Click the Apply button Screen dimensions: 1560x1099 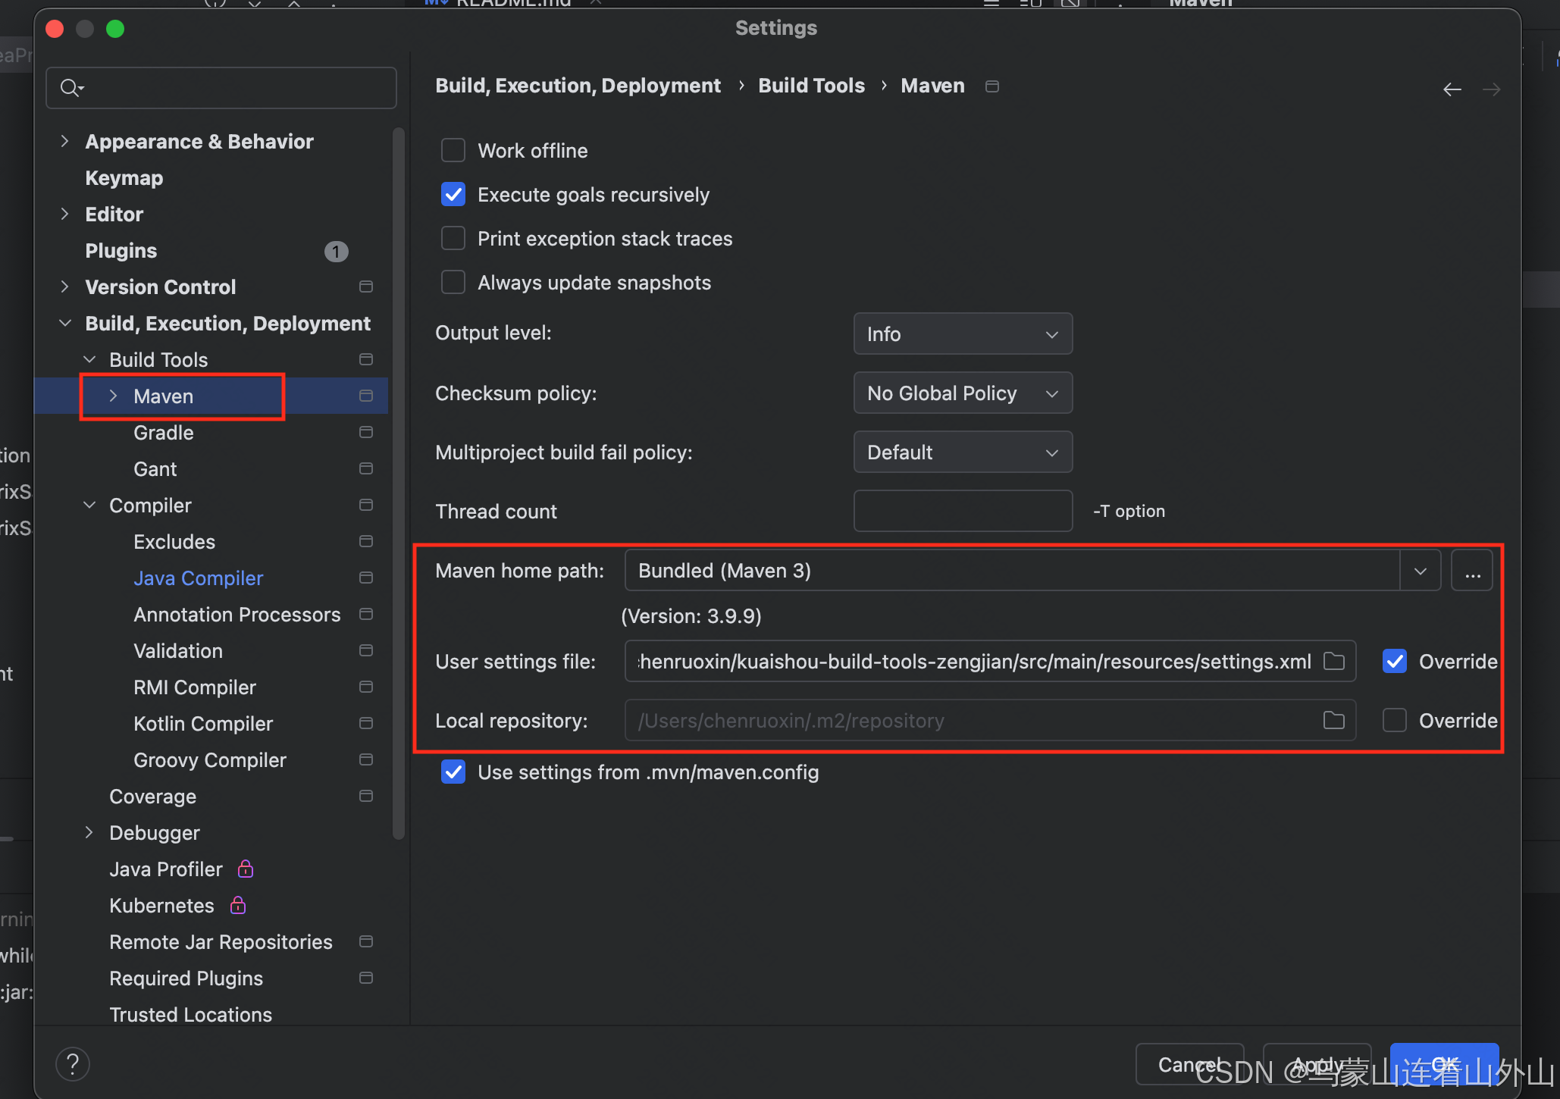[1317, 1064]
